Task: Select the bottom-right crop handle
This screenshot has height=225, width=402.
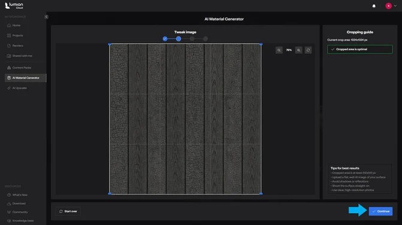Action: tap(261, 193)
